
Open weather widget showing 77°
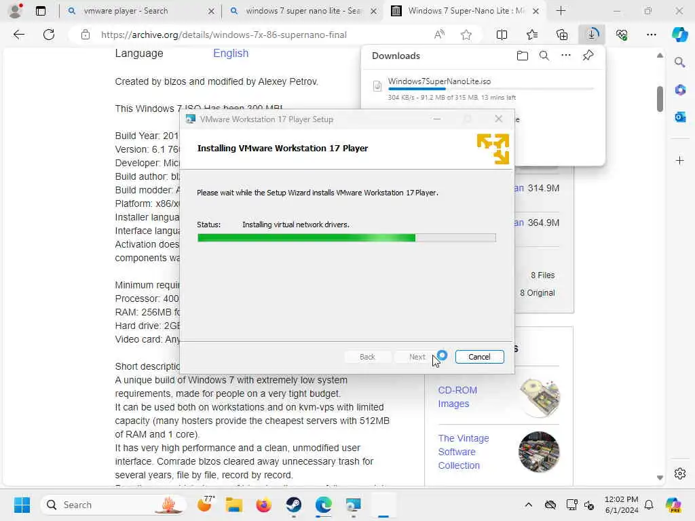coord(206,504)
